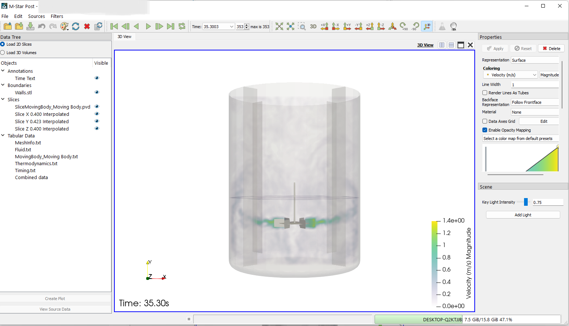Viewport: 569px width, 326px height.
Task: Toggle visibility of Walls.stl
Action: click(97, 92)
